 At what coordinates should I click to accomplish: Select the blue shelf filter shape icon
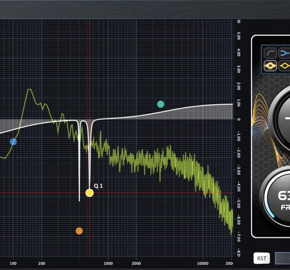284,53
